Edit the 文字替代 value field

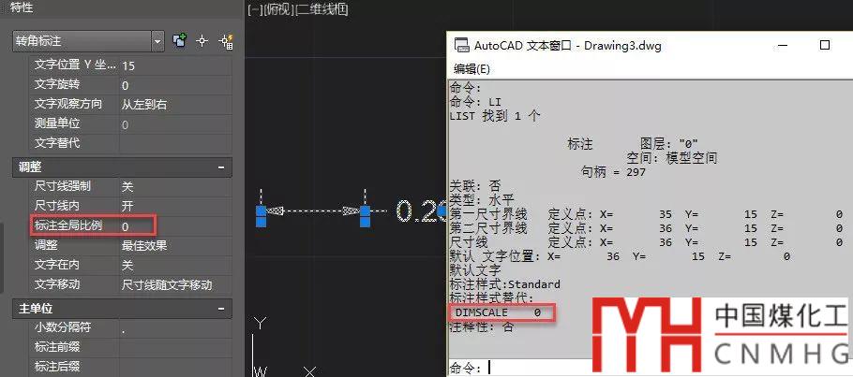click(x=175, y=143)
